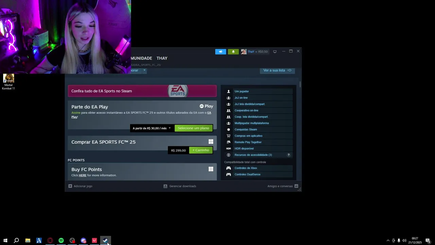Expand ThaY account dropdown

256,52
